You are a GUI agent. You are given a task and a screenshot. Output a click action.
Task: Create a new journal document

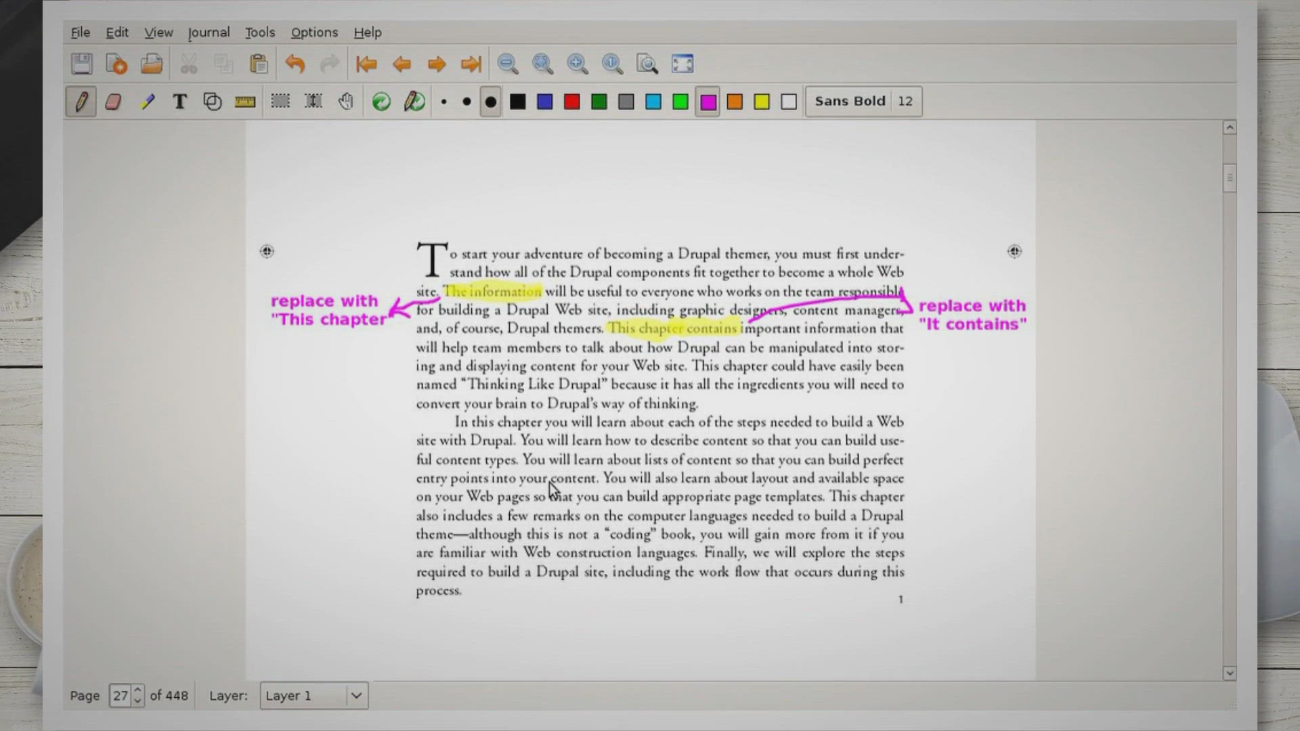[x=116, y=64]
